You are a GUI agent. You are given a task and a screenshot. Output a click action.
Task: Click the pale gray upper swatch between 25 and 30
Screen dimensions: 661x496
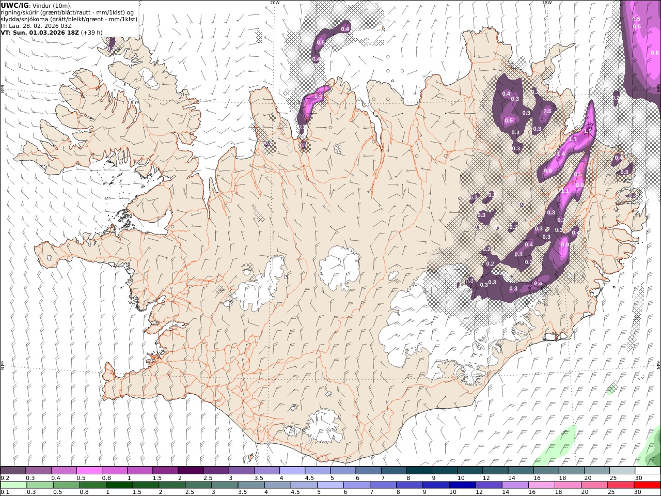[x=623, y=470]
